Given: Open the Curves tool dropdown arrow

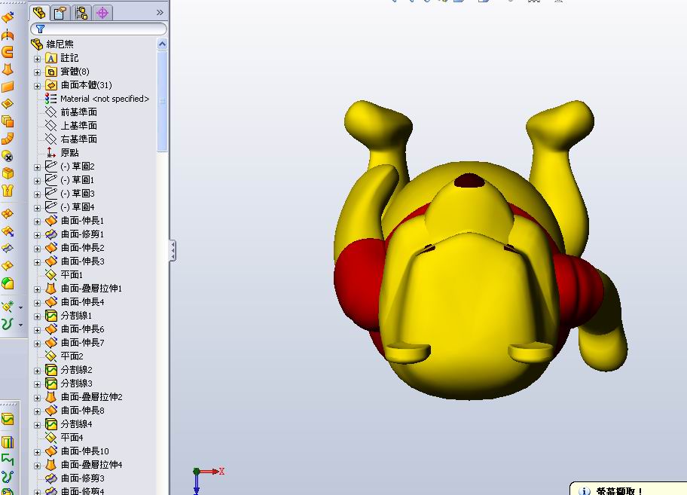Looking at the screenshot, I should click(x=20, y=325).
